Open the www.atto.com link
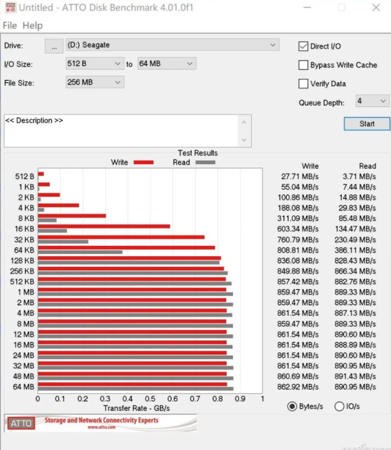This screenshot has width=391, height=450. (x=101, y=427)
